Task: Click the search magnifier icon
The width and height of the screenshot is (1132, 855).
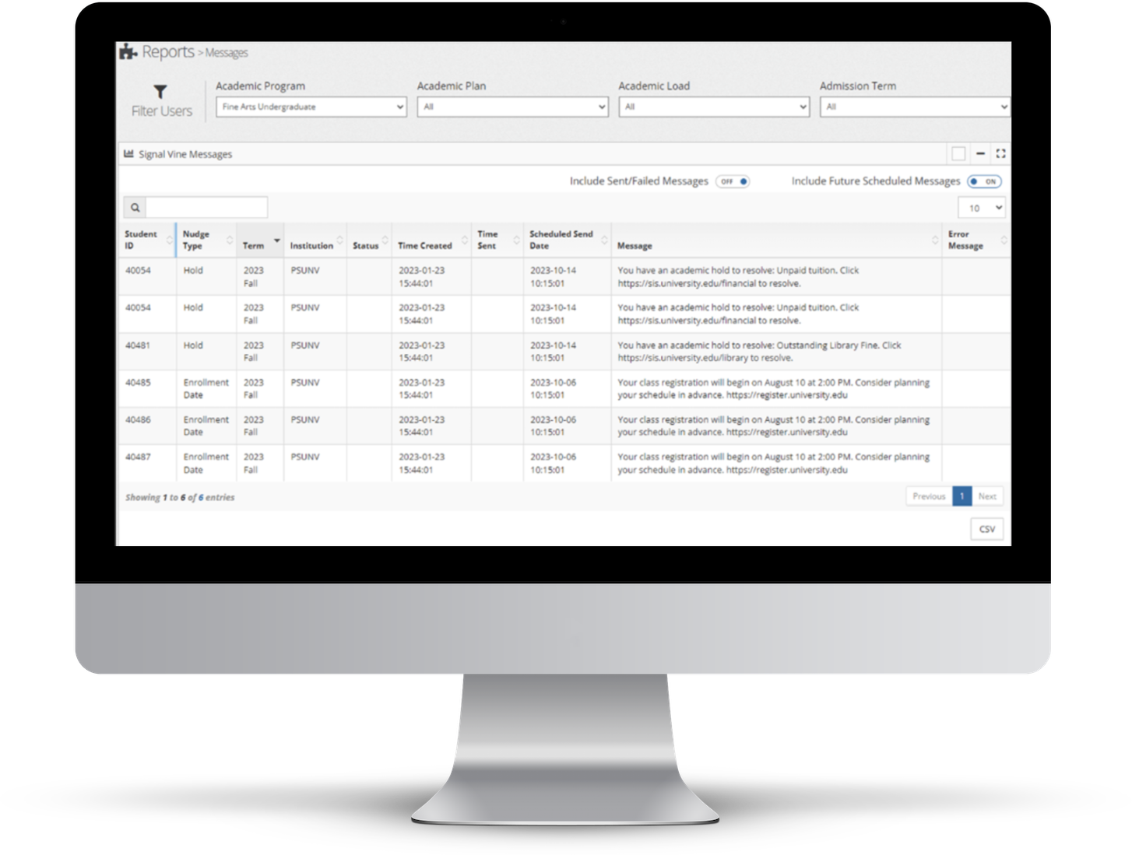Action: click(x=135, y=208)
